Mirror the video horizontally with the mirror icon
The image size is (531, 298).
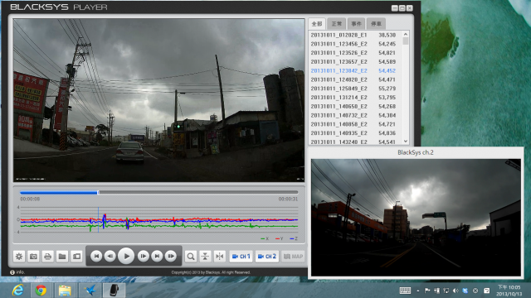click(220, 257)
